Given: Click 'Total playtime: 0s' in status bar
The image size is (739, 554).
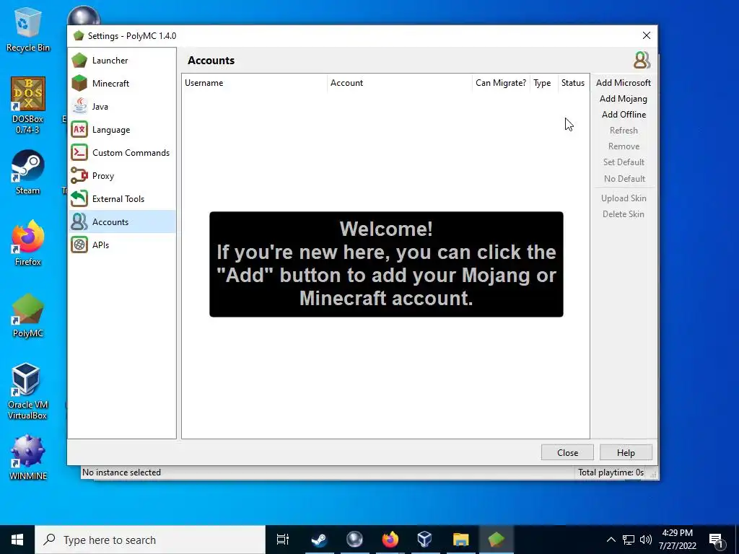Looking at the screenshot, I should click(611, 472).
